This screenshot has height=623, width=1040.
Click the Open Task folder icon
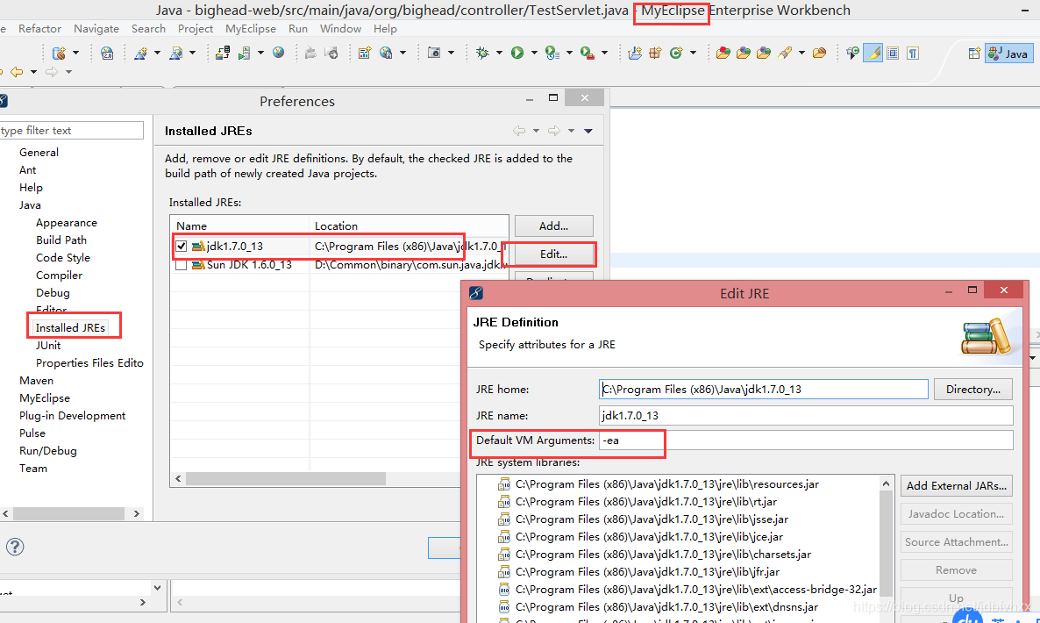click(x=819, y=53)
